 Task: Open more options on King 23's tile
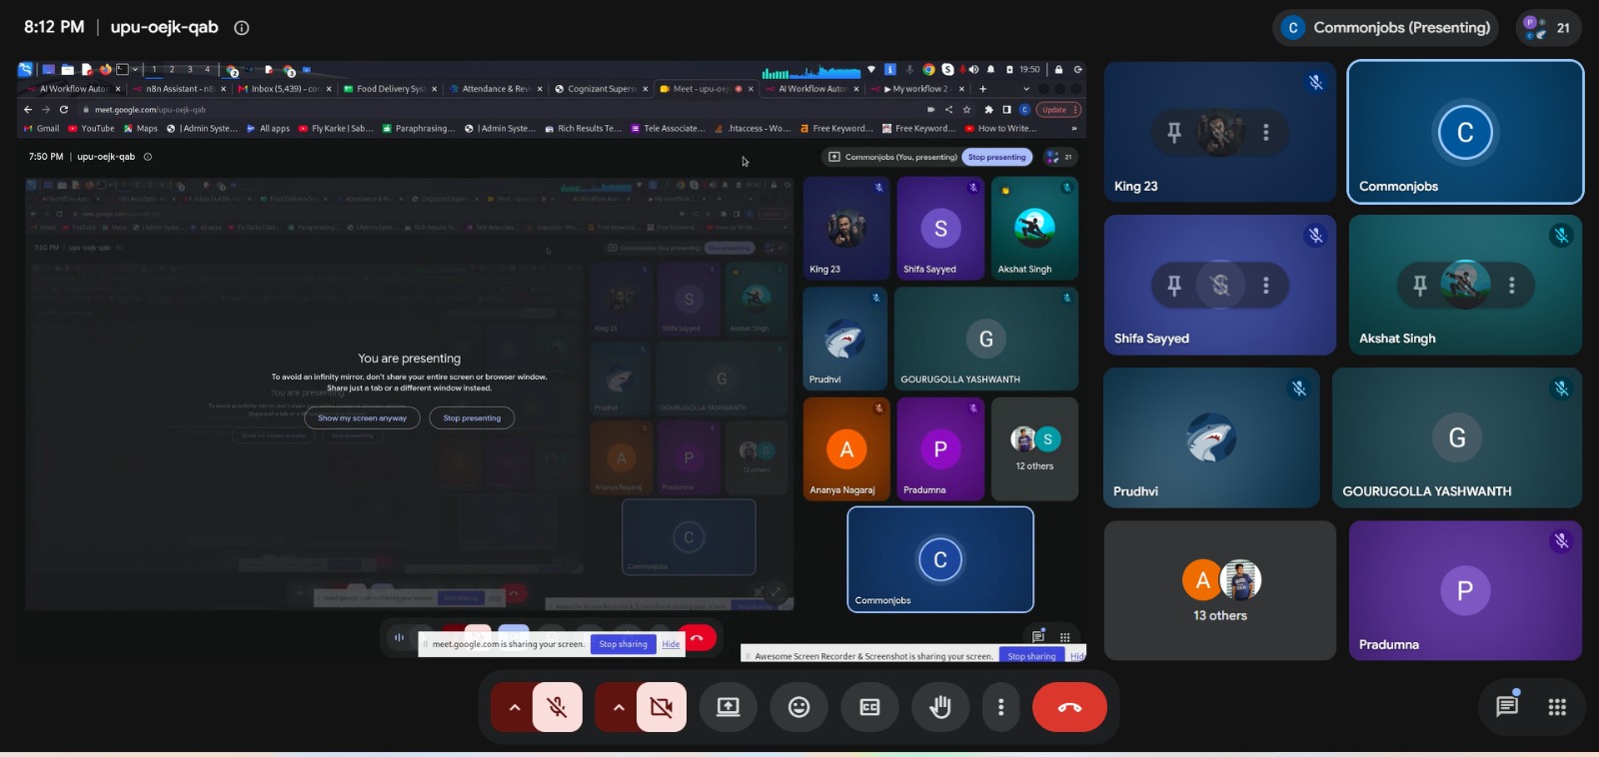point(1266,132)
